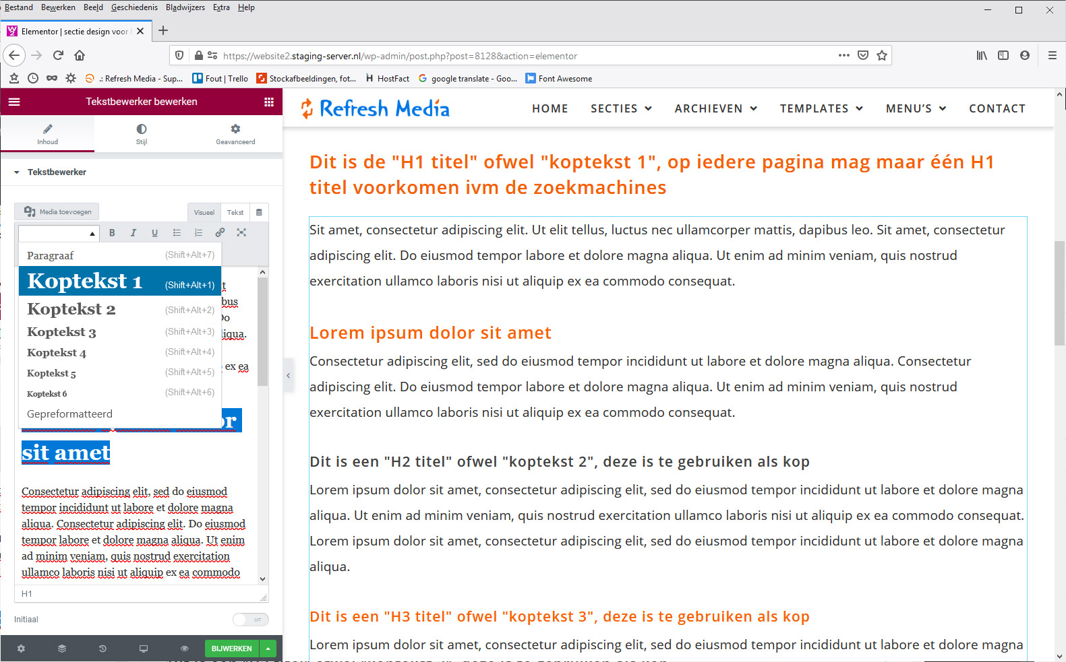
Task: Preview changes with the eye icon
Action: (x=184, y=649)
